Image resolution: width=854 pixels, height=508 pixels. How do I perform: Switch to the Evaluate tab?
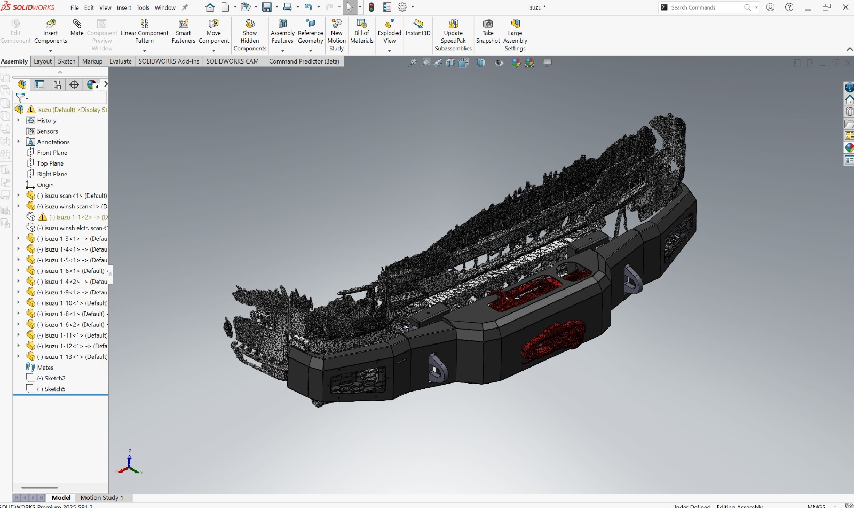coord(121,61)
